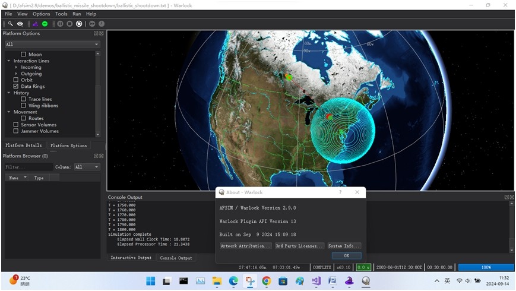Switch to the Platform Details tab
Viewport: 516px width, 291px height.
(24, 145)
